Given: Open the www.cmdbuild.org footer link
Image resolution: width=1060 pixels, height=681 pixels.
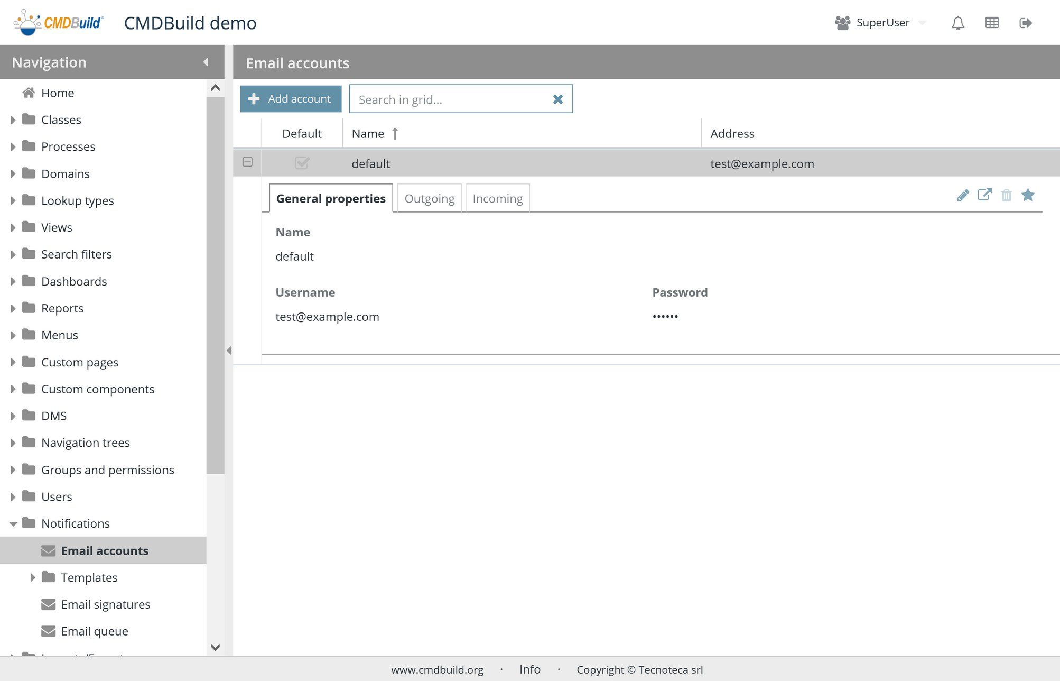Looking at the screenshot, I should coord(437,669).
